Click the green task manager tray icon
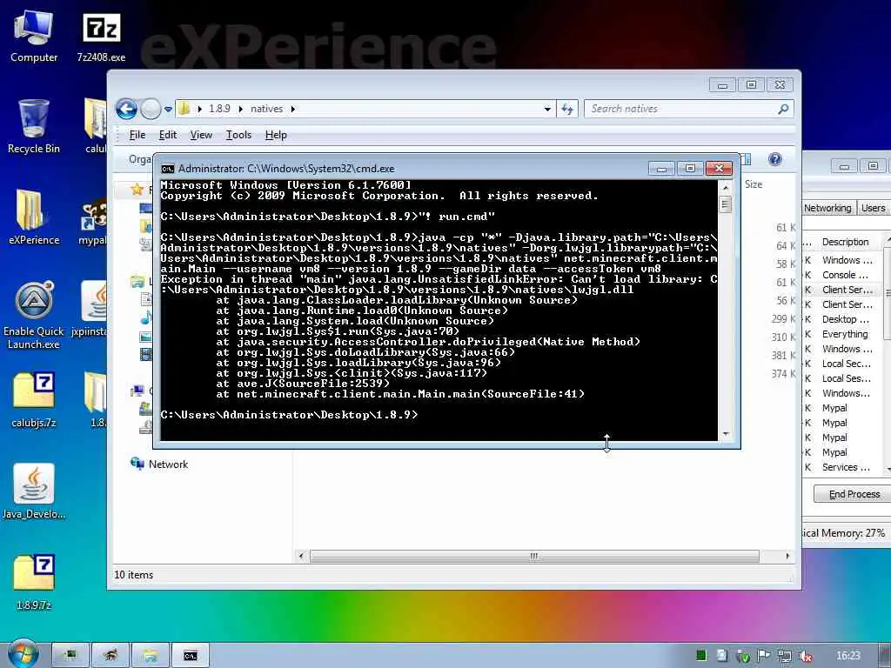Image resolution: width=891 pixels, height=668 pixels. coord(701,656)
